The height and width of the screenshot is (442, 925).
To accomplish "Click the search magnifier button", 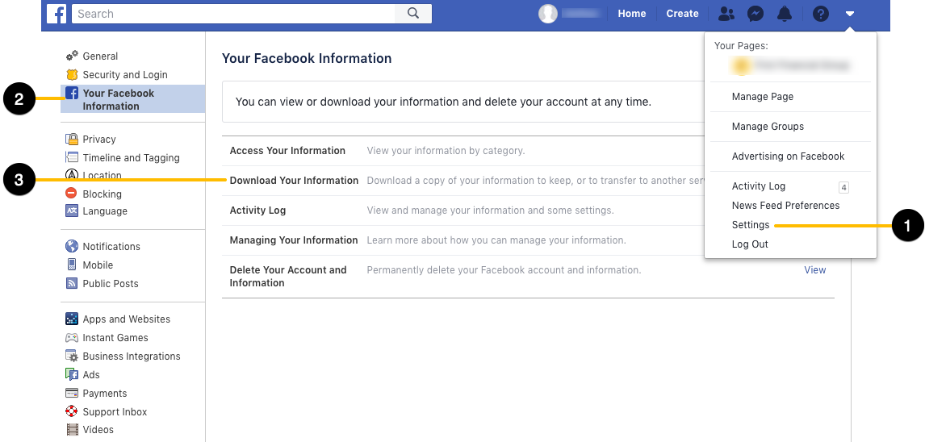I will 413,14.
